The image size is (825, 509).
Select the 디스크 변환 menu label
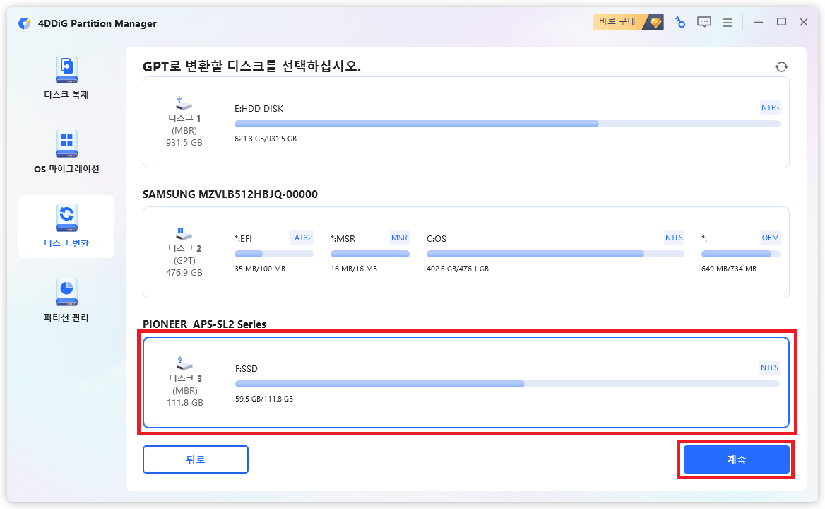(66, 243)
